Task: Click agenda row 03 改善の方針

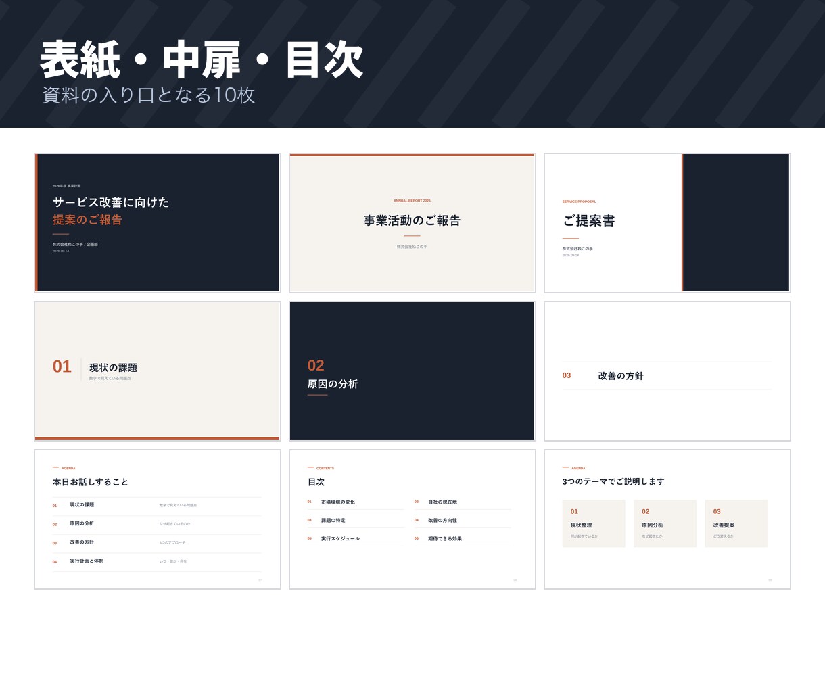Action: click(x=157, y=542)
